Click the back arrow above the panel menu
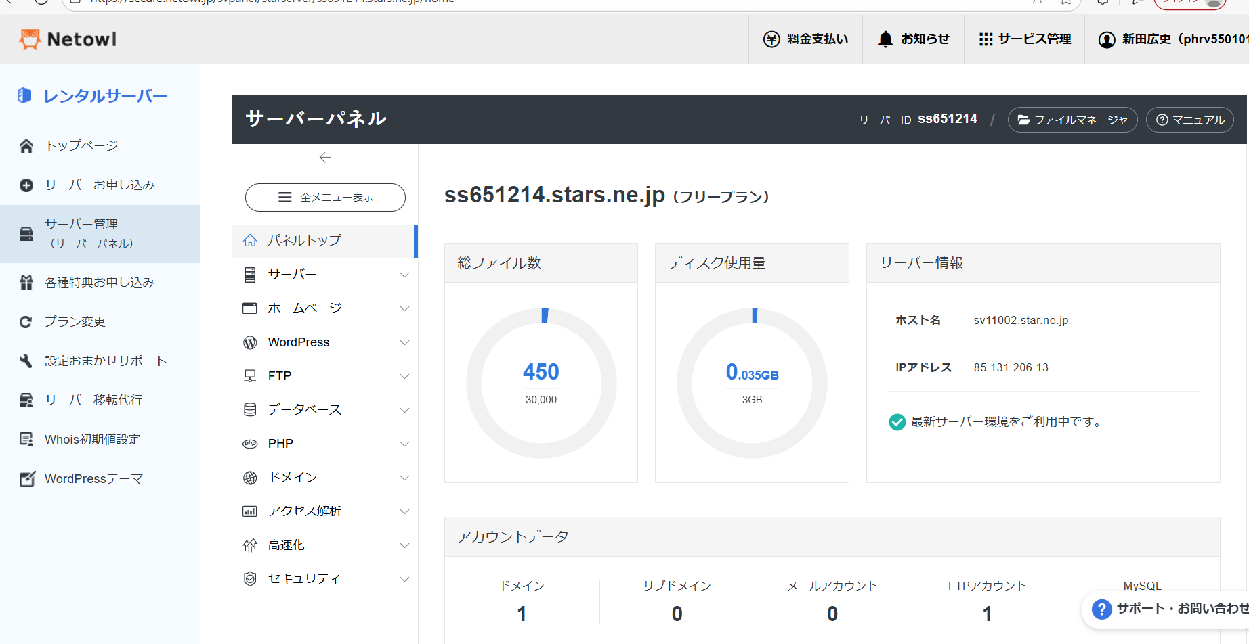 [x=325, y=157]
